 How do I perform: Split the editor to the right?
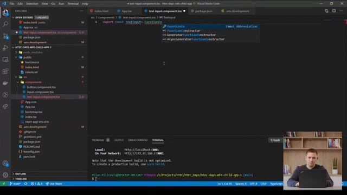[x=334, y=11]
